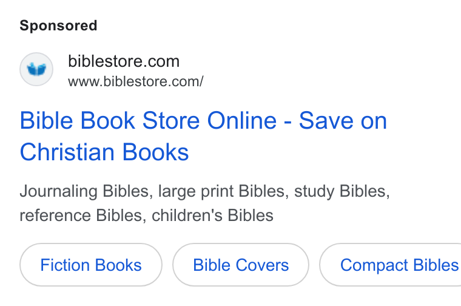Click the 'Sponsored' label above the ad
461x306 pixels.
[x=58, y=25]
